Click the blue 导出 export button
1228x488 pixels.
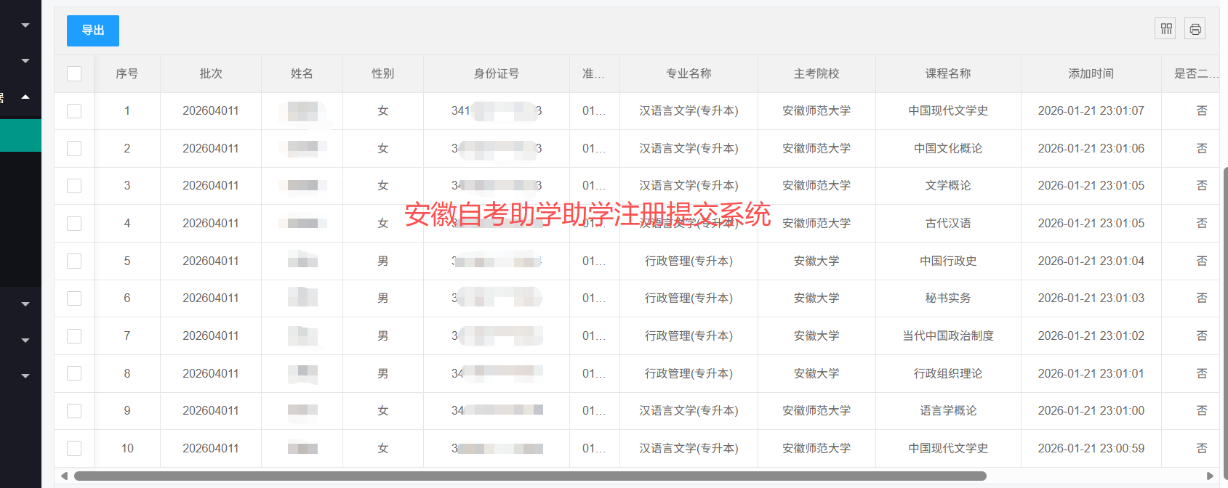point(93,30)
